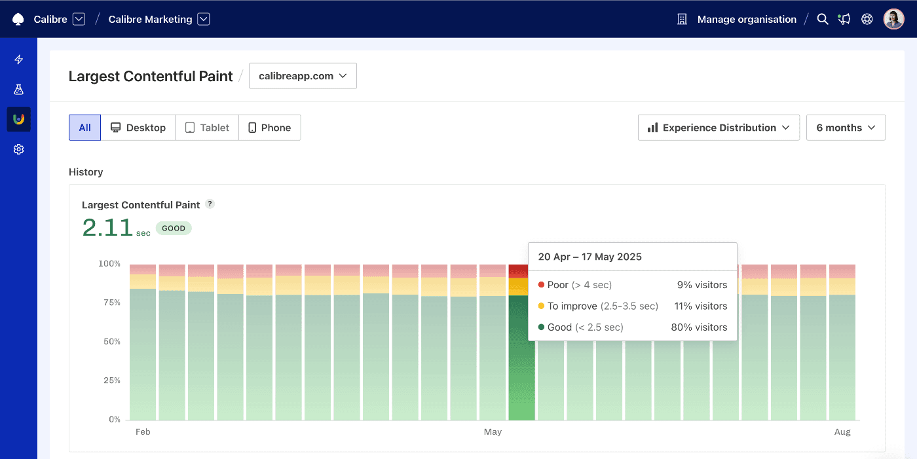Click the question mark beside Largest Contentful Paint
917x459 pixels.
(x=210, y=204)
